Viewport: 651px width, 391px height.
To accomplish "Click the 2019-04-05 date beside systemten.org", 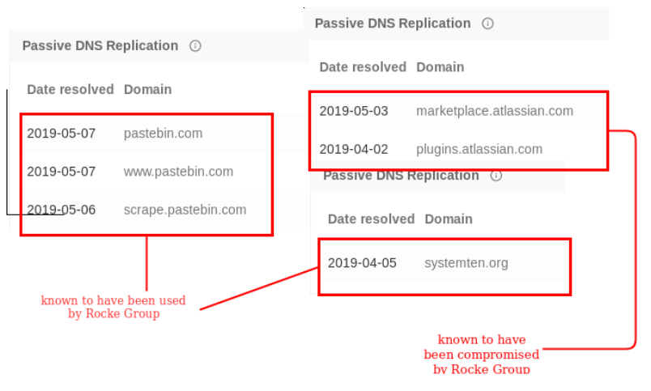I will tap(362, 262).
